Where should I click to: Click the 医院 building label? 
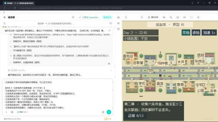tap(201, 55)
